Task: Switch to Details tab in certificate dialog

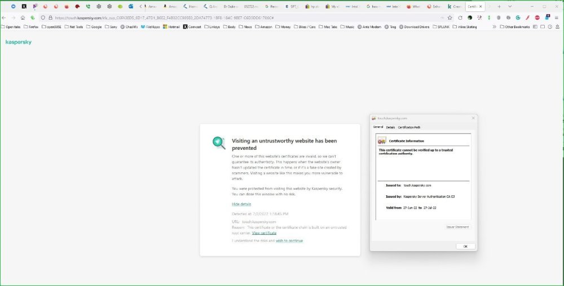Action: pos(390,127)
